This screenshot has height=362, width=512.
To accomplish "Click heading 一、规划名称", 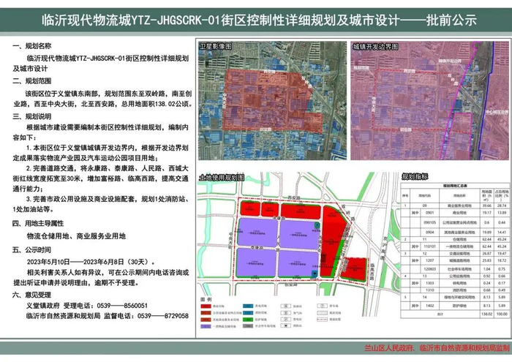I will click(x=32, y=46).
